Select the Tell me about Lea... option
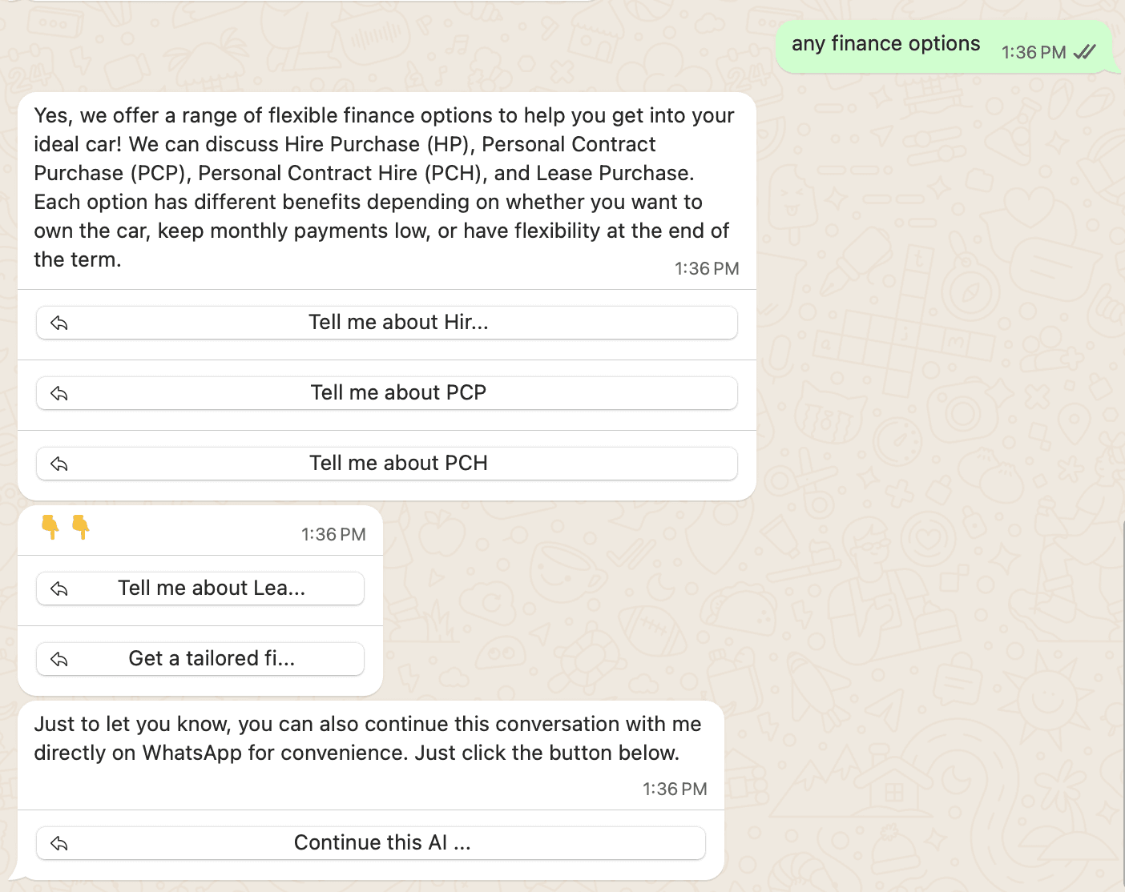 [x=212, y=589]
